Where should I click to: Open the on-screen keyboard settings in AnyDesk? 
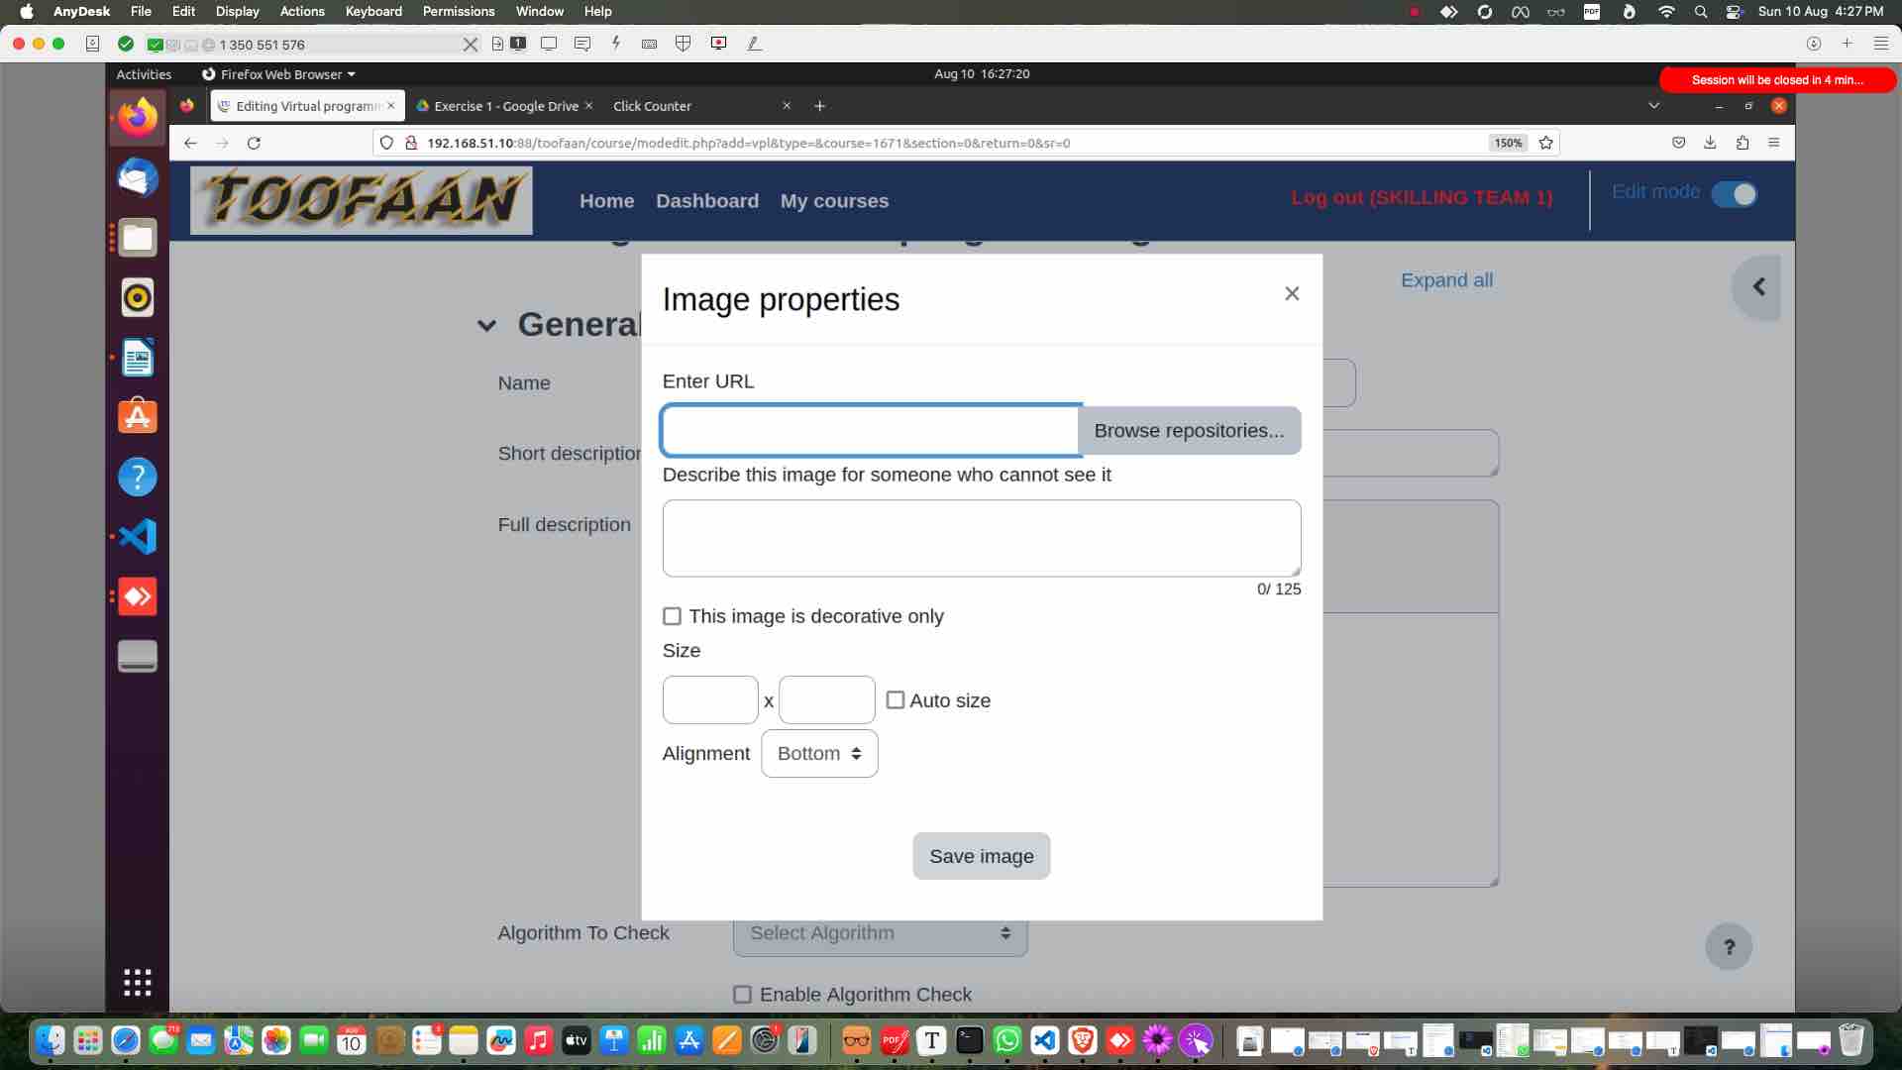pos(650,44)
